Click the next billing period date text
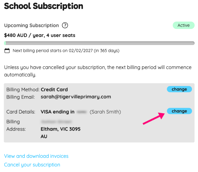The image size is (198, 172). click(66, 51)
